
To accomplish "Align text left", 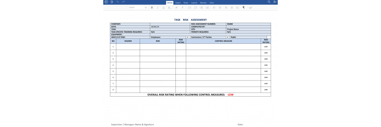I will click(214, 8).
